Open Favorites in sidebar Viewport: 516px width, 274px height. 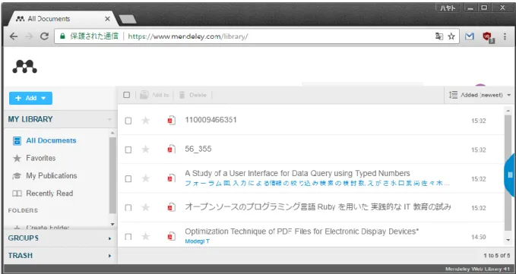click(x=41, y=158)
